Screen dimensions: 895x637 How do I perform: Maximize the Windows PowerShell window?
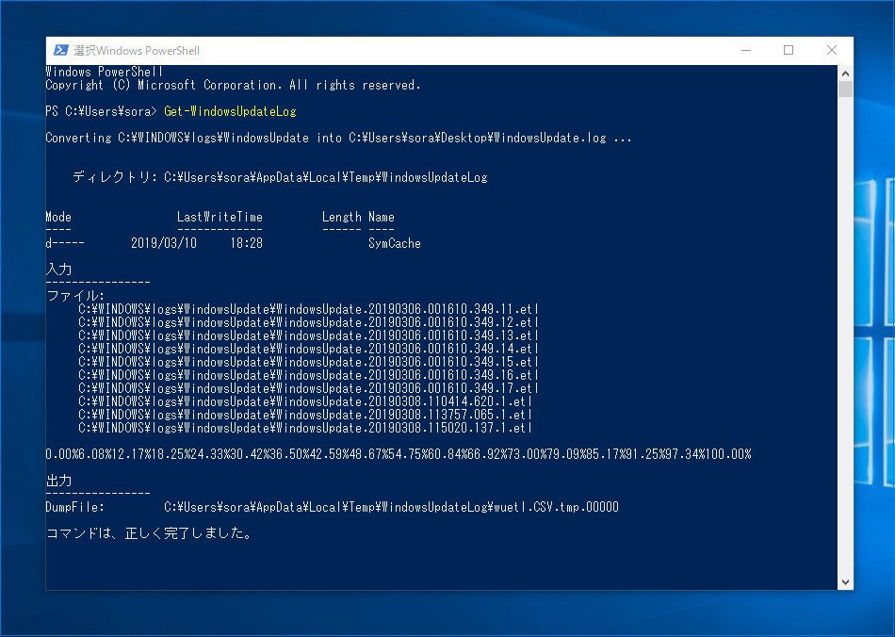pyautogui.click(x=789, y=50)
